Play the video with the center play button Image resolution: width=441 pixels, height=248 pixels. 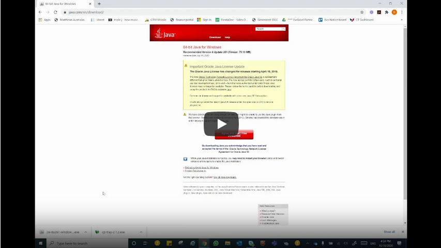point(221,124)
